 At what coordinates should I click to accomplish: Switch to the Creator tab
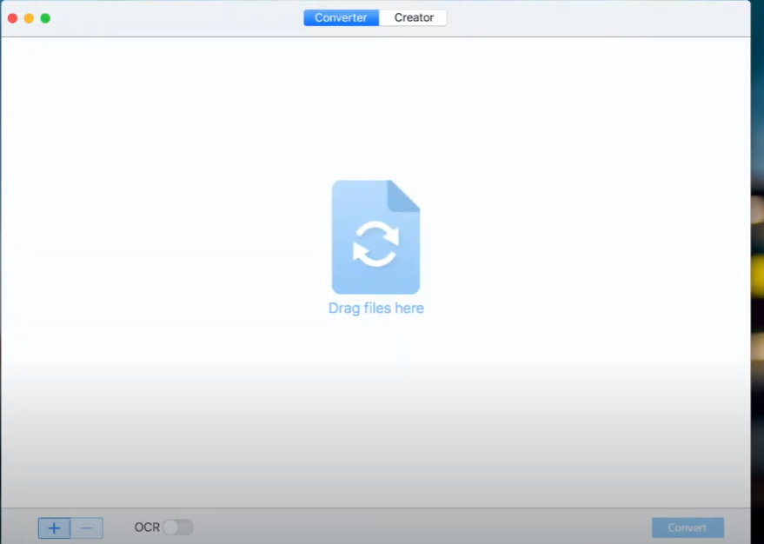(413, 17)
